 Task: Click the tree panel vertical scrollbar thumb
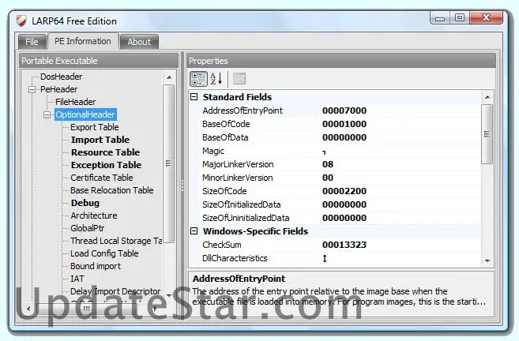click(169, 163)
